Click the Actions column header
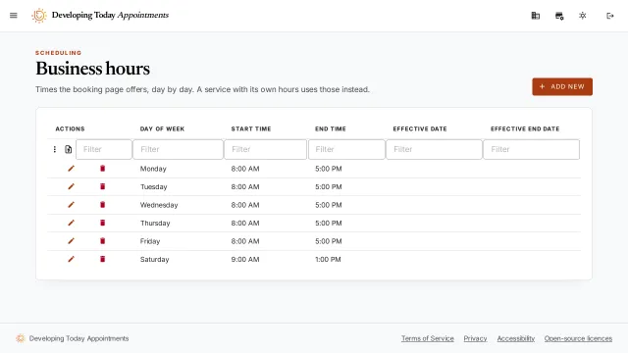Image resolution: width=628 pixels, height=353 pixels. (70, 128)
